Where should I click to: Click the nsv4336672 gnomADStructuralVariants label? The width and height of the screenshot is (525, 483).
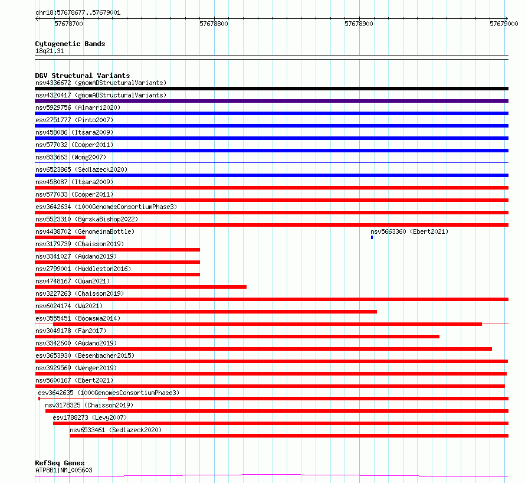(101, 83)
